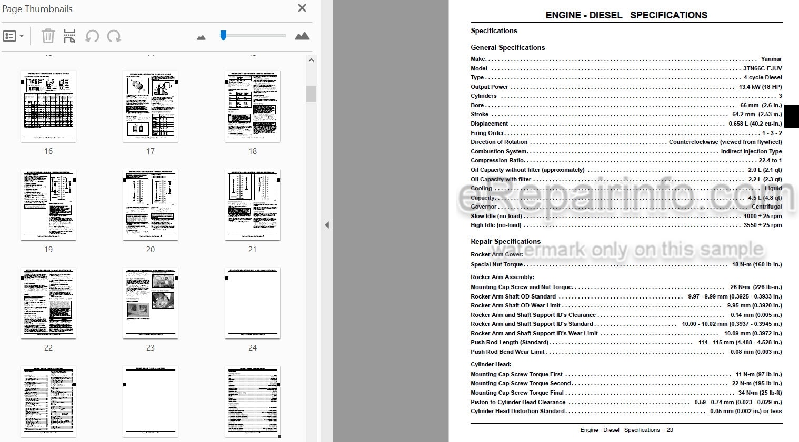This screenshot has width=799, height=442.
Task: Select page 23 thumbnail
Action: tap(151, 303)
